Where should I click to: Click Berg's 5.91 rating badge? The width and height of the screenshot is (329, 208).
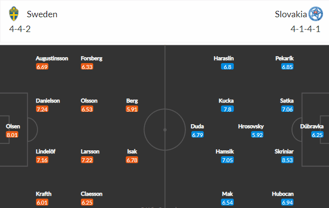point(132,109)
